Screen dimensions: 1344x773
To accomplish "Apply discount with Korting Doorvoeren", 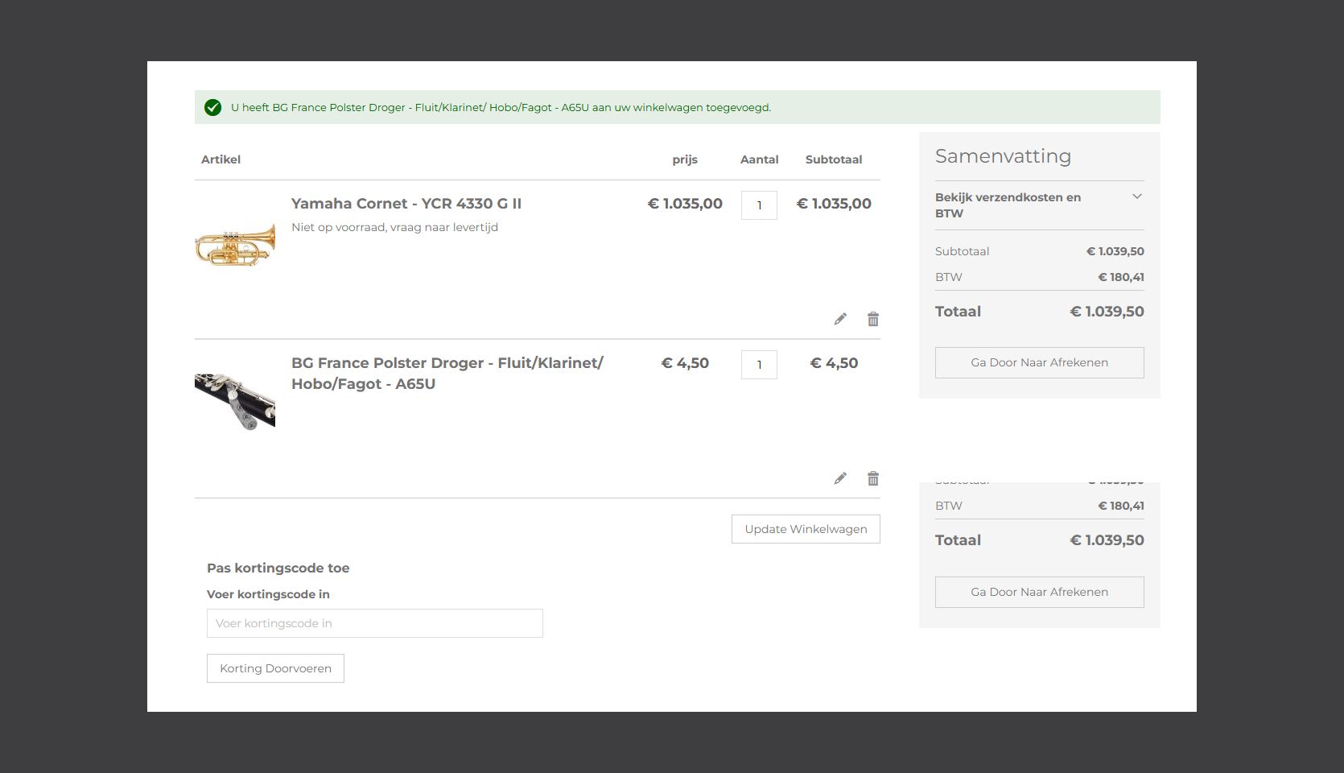I will 275,668.
